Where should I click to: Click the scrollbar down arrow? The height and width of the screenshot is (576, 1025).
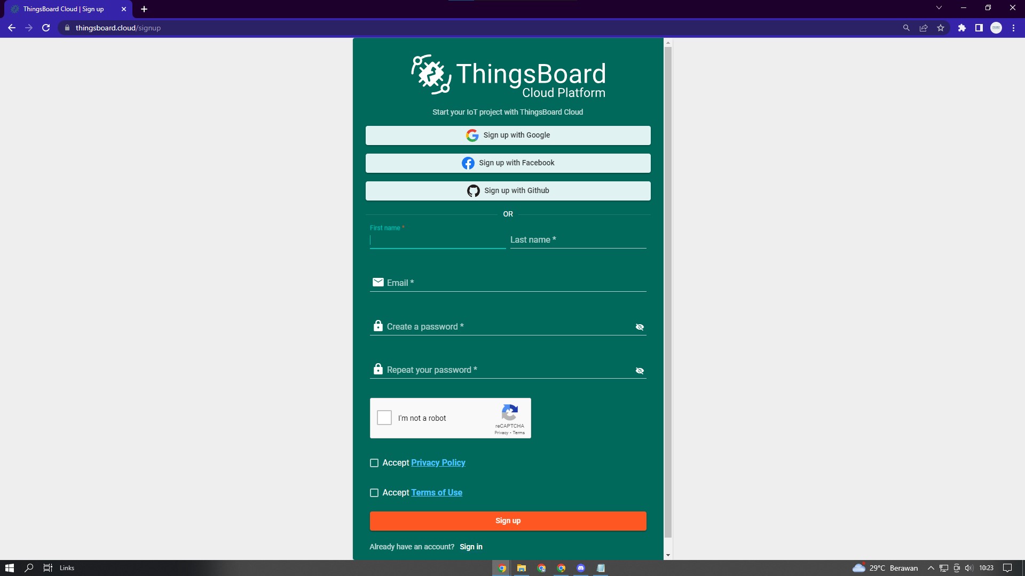click(668, 556)
